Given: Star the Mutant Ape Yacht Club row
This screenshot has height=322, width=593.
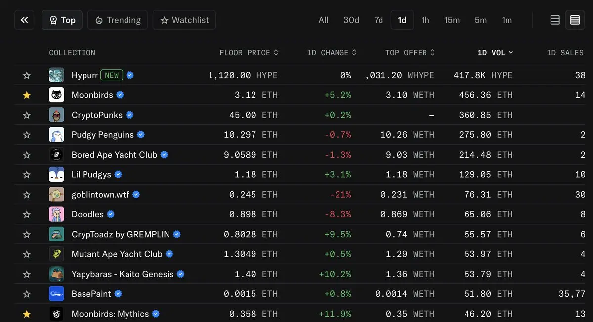Looking at the screenshot, I should 27,254.
